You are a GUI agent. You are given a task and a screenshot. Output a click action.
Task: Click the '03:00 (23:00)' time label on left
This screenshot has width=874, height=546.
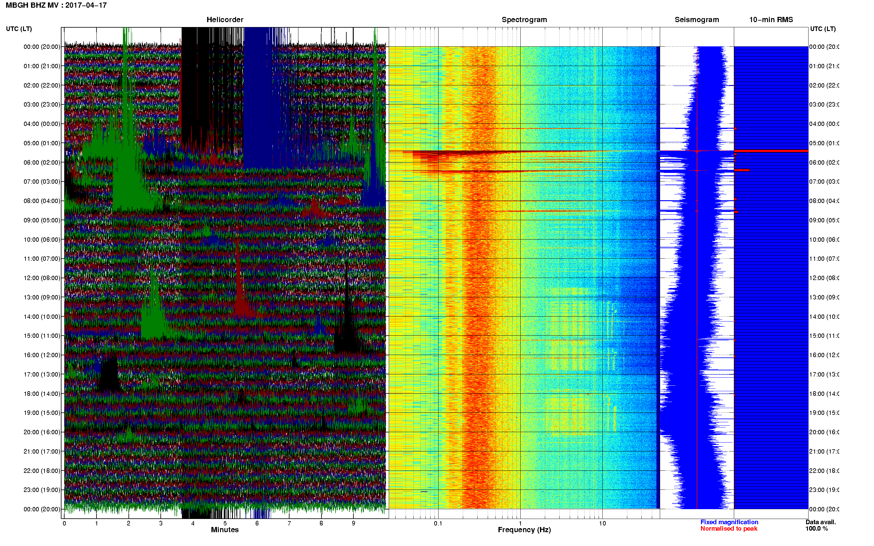point(42,104)
